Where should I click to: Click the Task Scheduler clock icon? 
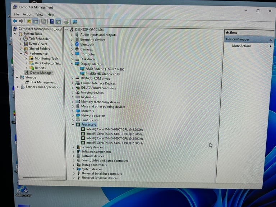coord(26,39)
